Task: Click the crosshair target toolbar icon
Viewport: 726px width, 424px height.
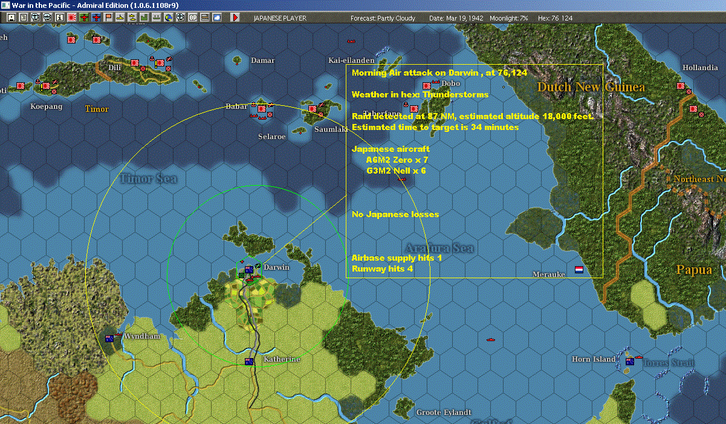Action: click(x=180, y=18)
